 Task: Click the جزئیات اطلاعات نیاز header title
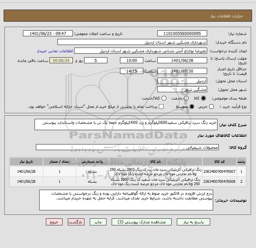pyautogui.click(x=227, y=16)
